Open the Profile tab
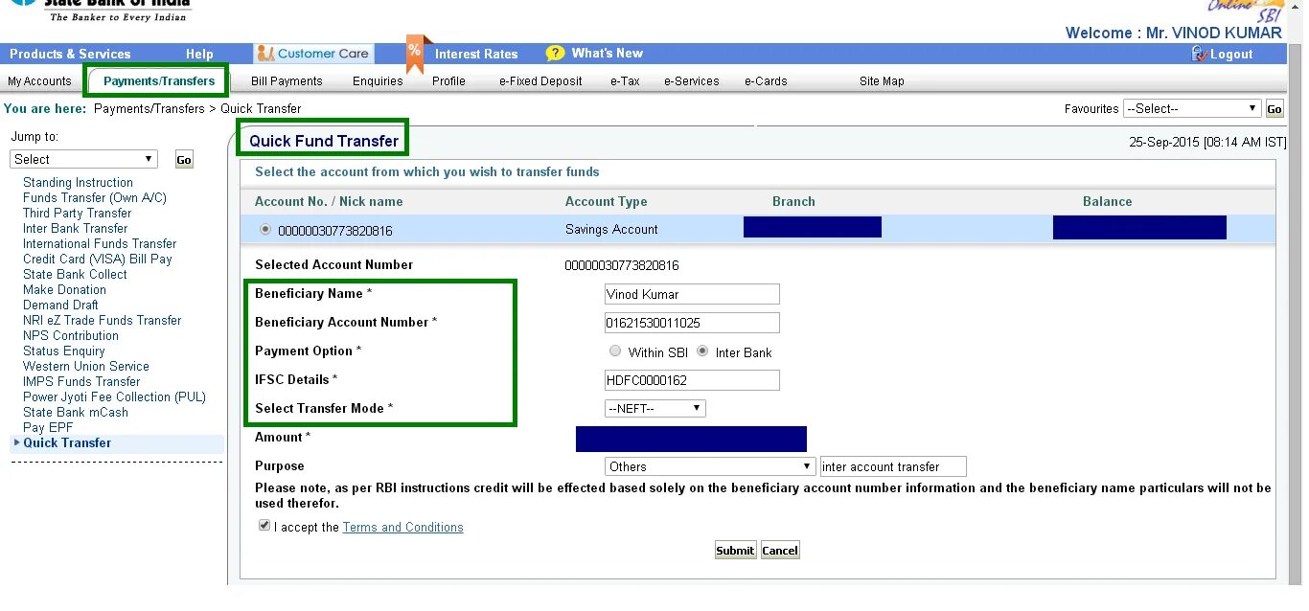Image resolution: width=1309 pixels, height=611 pixels. (448, 81)
